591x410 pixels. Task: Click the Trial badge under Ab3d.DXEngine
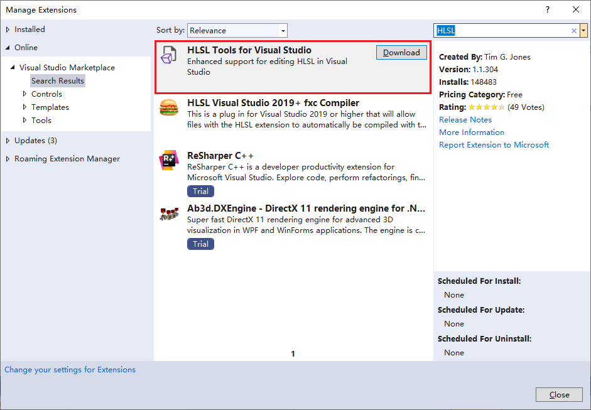200,244
